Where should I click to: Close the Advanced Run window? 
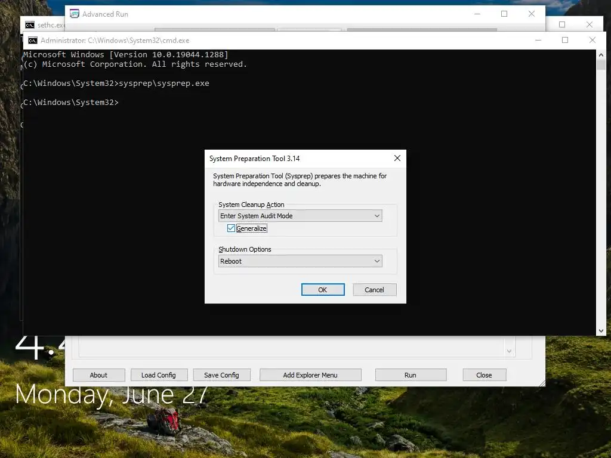click(532, 14)
